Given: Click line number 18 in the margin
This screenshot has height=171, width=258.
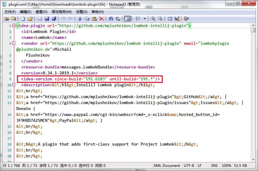Looking at the screenshot, I should pyautogui.click(x=9, y=144).
